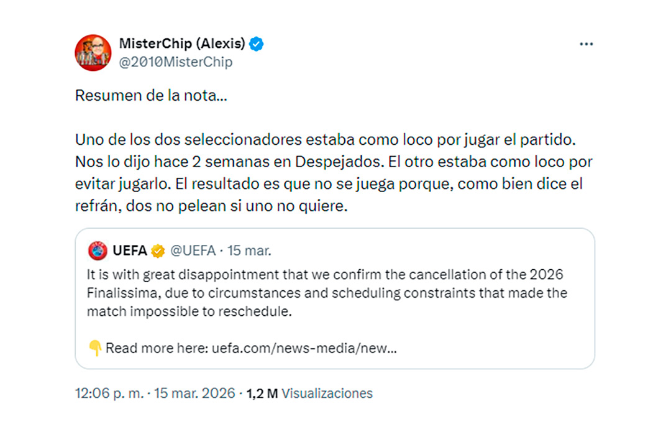
Task: Click the blue verified badge beside MisterChip
Action: click(x=255, y=44)
